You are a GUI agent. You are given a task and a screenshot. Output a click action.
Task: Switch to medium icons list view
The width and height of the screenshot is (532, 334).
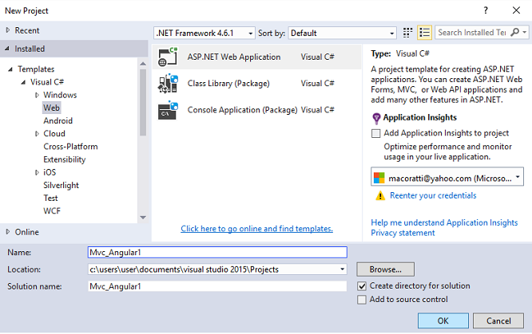(424, 33)
